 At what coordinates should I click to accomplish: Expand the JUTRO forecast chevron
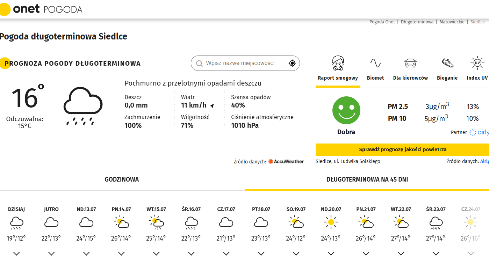51,253
